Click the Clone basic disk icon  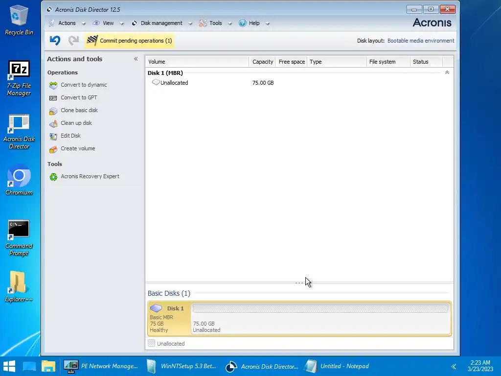53,111
